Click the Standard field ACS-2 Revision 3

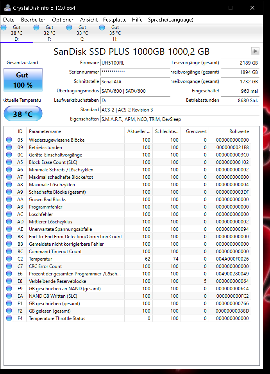click(180, 110)
